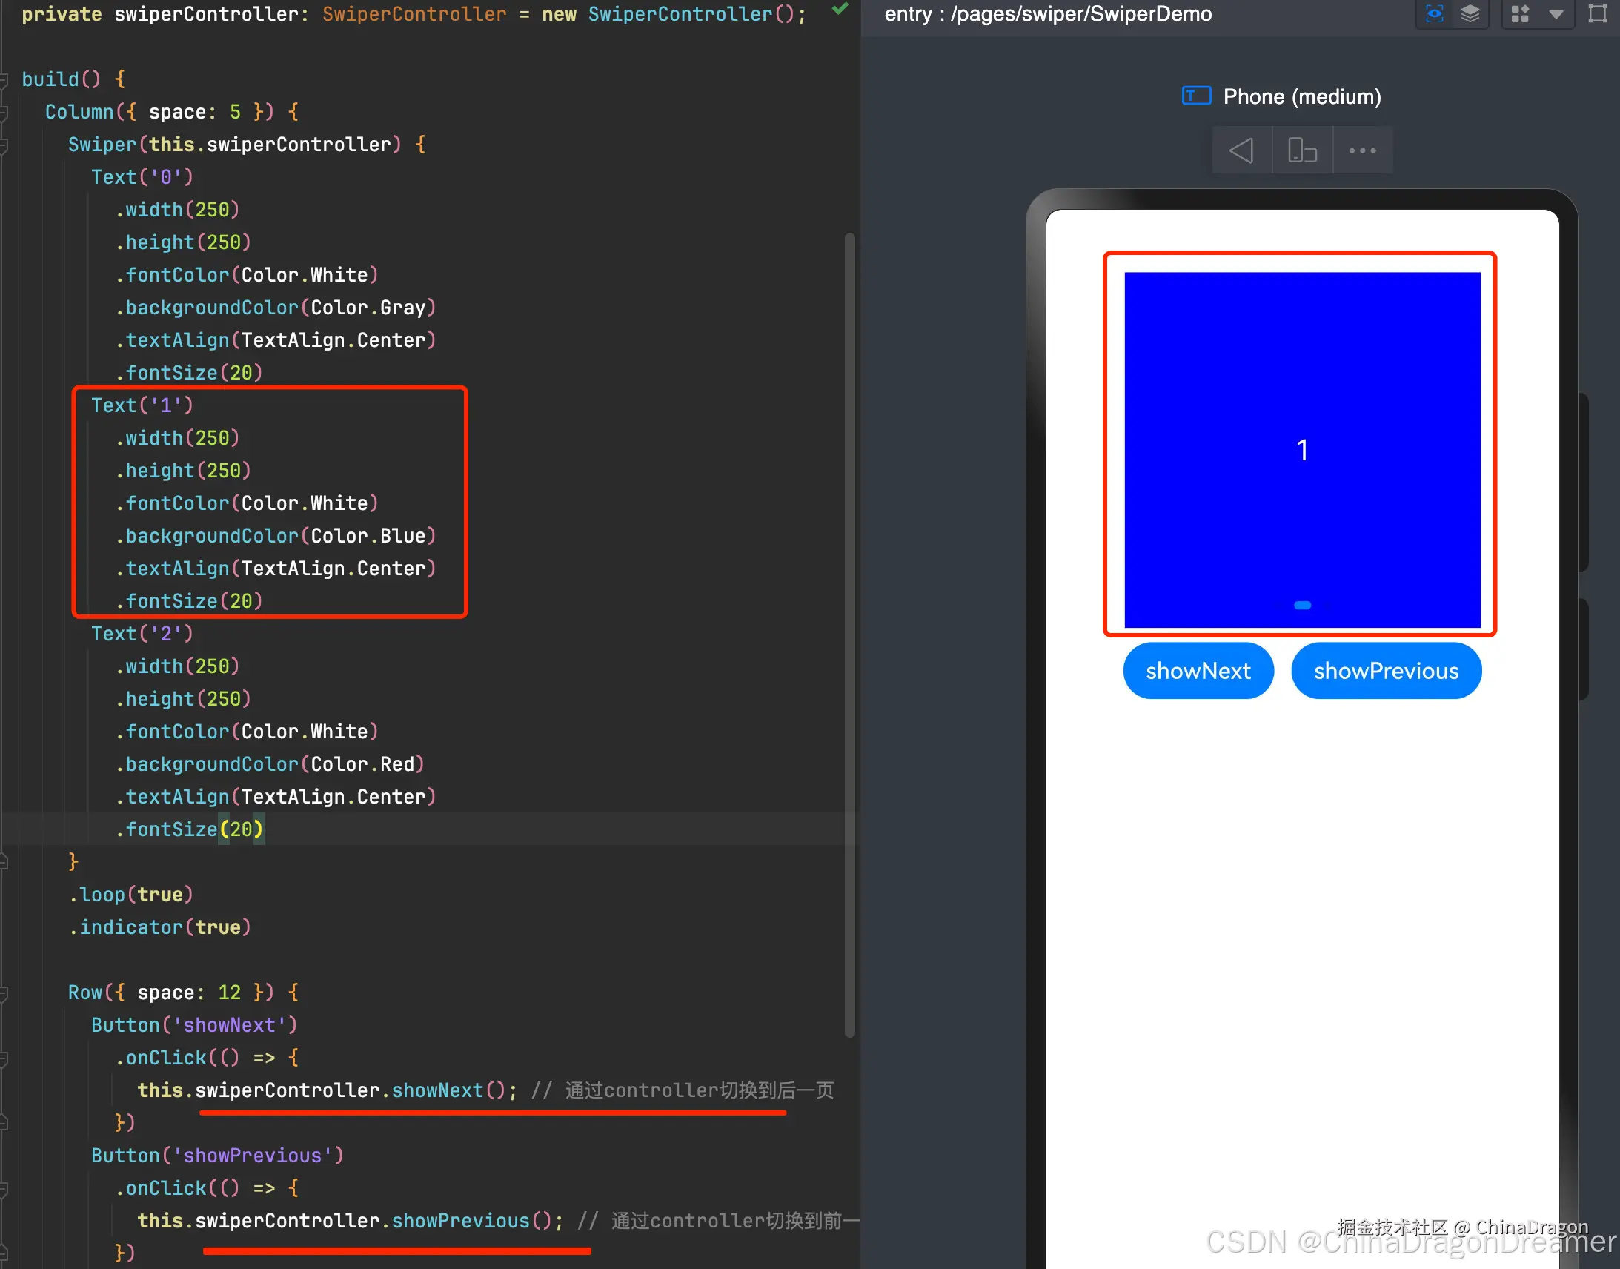This screenshot has width=1620, height=1269.
Task: Click the build() method declaration
Action: click(x=73, y=79)
